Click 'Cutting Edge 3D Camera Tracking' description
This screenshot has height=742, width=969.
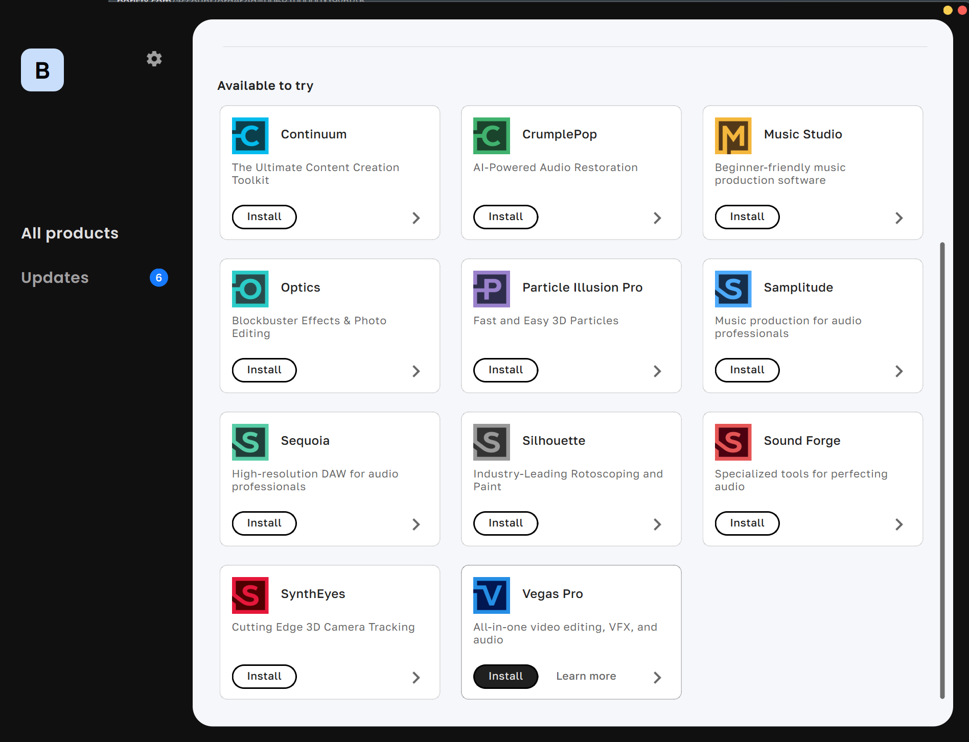[x=324, y=627]
